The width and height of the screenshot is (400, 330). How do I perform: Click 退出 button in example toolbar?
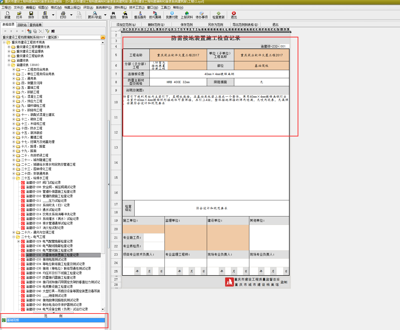pos(275,25)
